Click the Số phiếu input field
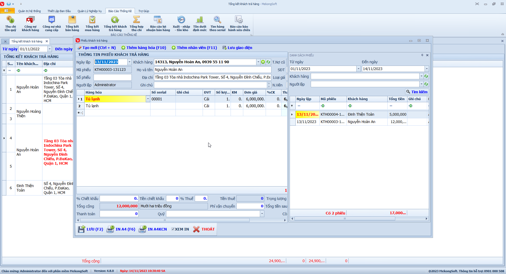The height and width of the screenshot is (274, 506). (113, 77)
